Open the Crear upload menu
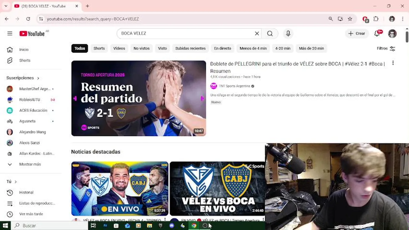The height and width of the screenshot is (230, 409). [x=357, y=33]
